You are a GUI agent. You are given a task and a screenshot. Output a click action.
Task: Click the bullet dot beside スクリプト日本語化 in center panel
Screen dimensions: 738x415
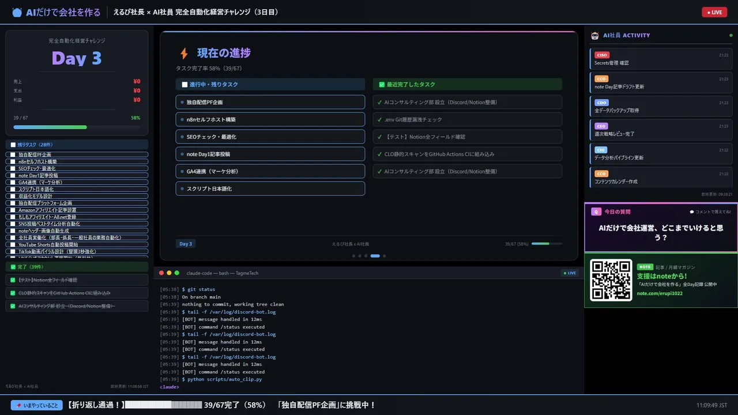[x=182, y=188]
